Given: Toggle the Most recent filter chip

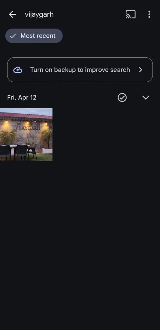Looking at the screenshot, I should tap(34, 36).
